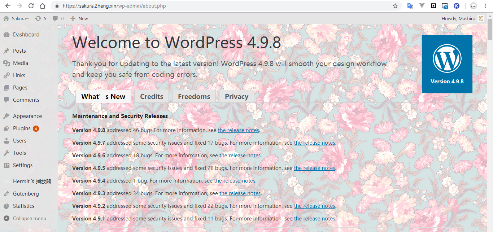This screenshot has width=493, height=232.
Task: Click the plus New icon in admin bar
Action: click(x=73, y=18)
